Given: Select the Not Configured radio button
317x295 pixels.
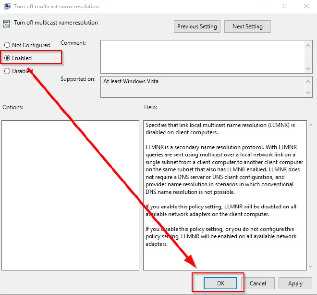Looking at the screenshot, I should click(x=7, y=45).
